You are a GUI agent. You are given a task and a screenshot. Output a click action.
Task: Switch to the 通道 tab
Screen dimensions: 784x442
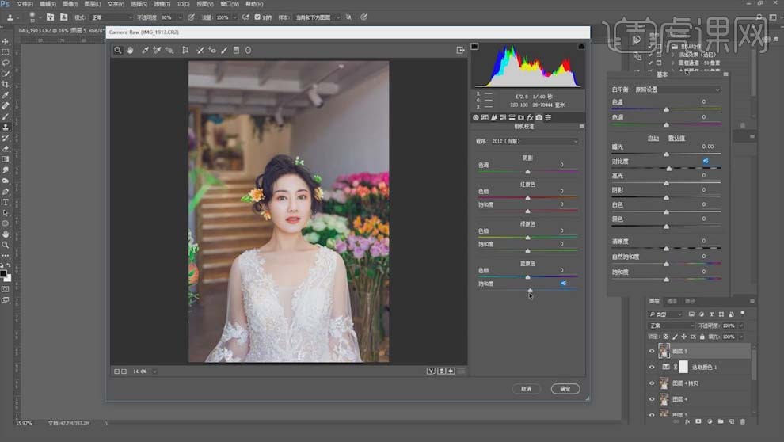tap(672, 301)
